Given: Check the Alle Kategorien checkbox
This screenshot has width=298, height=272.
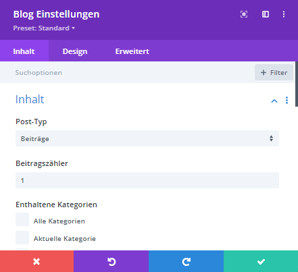Looking at the screenshot, I should pyautogui.click(x=22, y=219).
